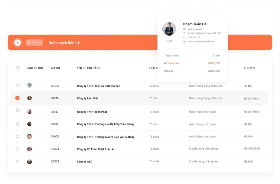Image resolution: width=280 pixels, height=184 pixels.
Task: Click salesperson avatar in row 00089
Action: coord(30,124)
